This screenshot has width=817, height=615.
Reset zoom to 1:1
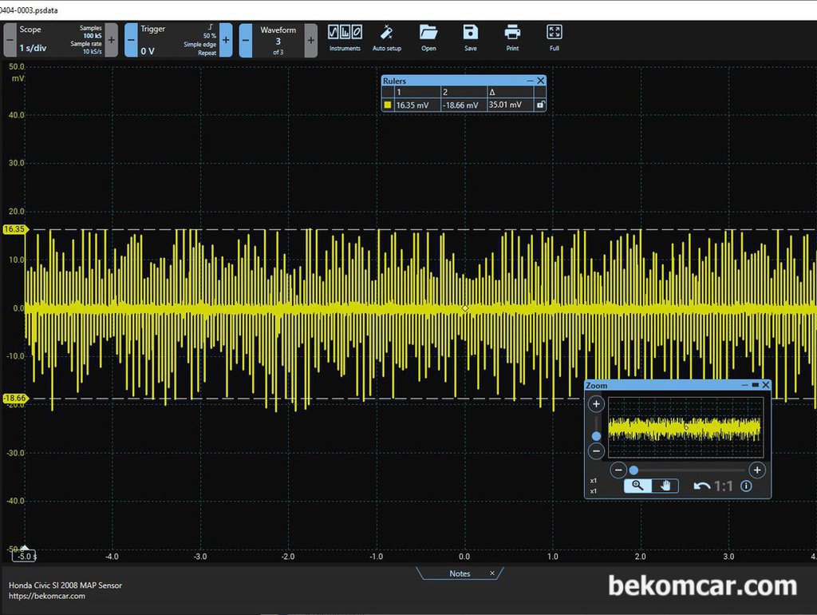pos(724,486)
